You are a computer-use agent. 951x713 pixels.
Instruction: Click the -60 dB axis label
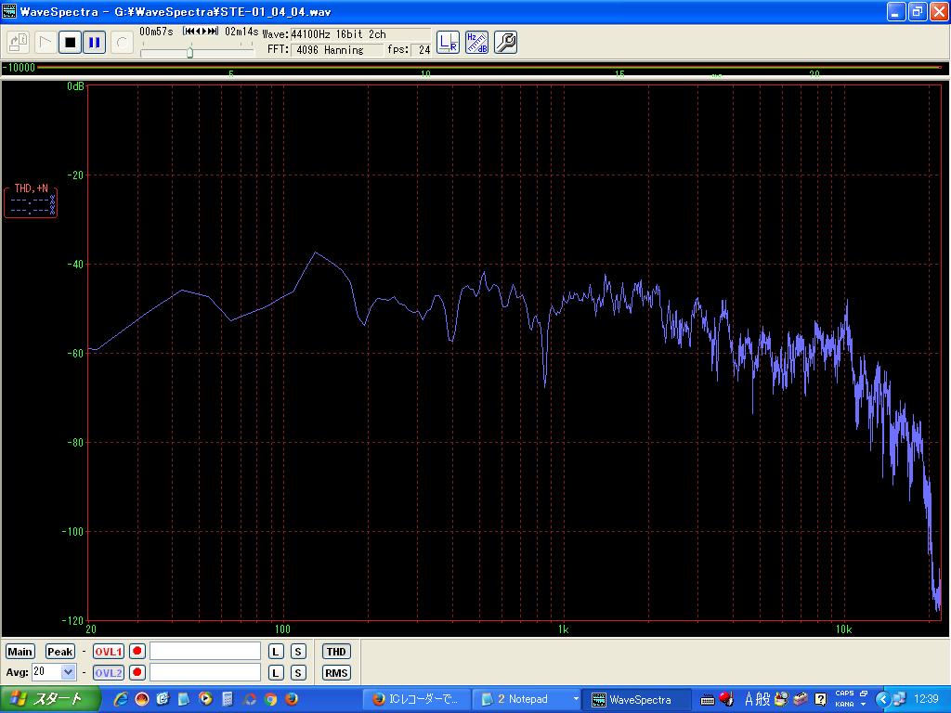tap(75, 354)
